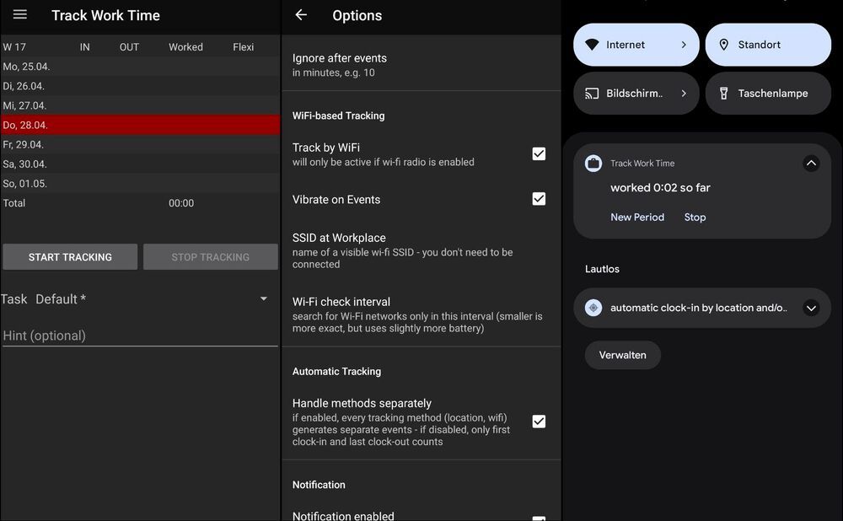Open the Task Default dropdown
Image resolution: width=843 pixels, height=521 pixels.
[262, 298]
